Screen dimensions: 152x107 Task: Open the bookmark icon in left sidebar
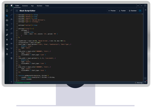[7, 11]
